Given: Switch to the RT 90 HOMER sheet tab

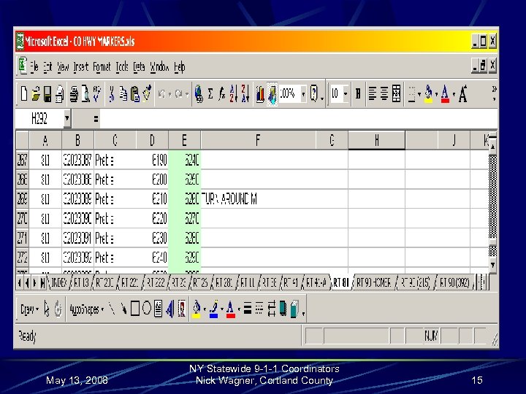Looking at the screenshot, I should click(x=374, y=283).
